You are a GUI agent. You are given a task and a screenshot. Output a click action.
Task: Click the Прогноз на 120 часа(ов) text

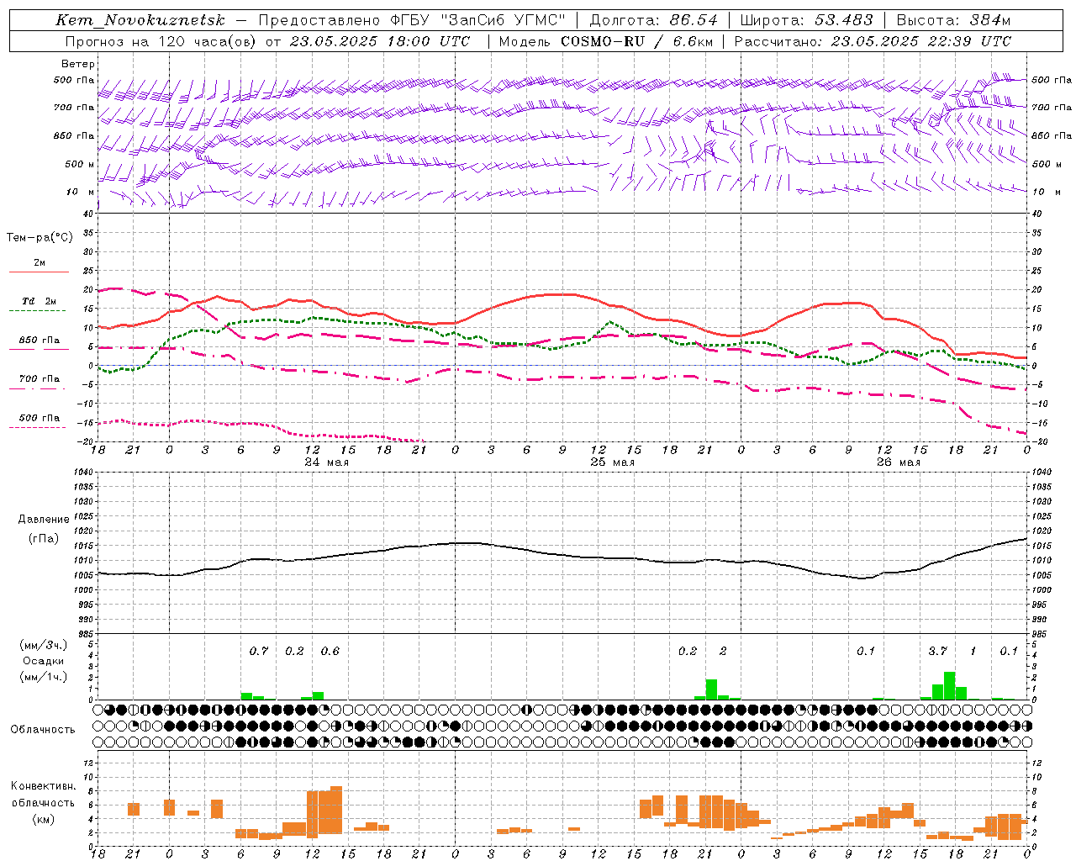(161, 41)
